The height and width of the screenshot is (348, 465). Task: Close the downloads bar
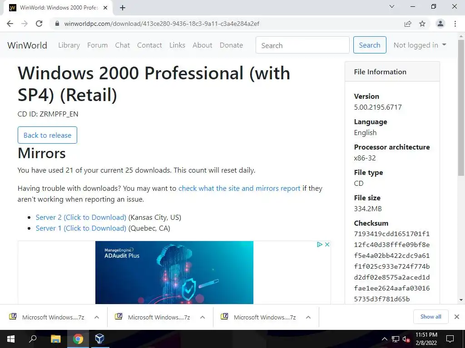457,317
